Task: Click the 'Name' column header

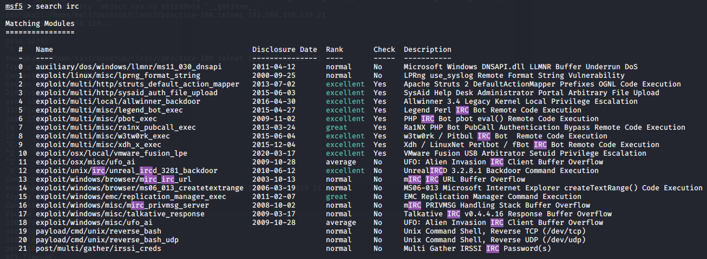Action: [x=44, y=50]
